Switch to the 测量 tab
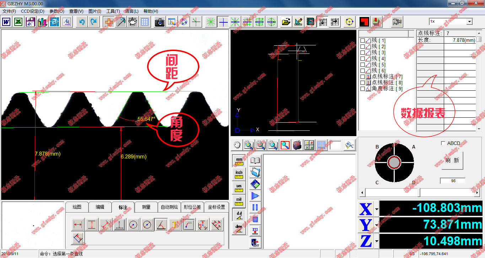Screen dimensions: 485x258 pyautogui.click(x=146, y=207)
